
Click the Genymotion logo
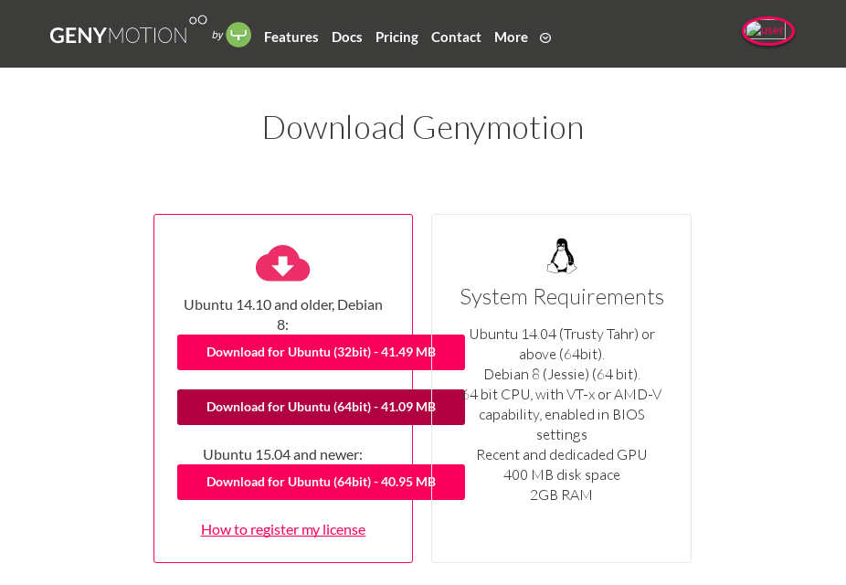[129, 31]
